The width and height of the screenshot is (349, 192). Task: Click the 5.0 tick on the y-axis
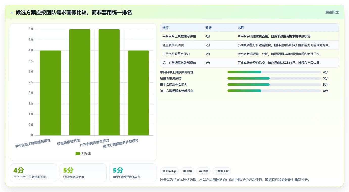31,29
